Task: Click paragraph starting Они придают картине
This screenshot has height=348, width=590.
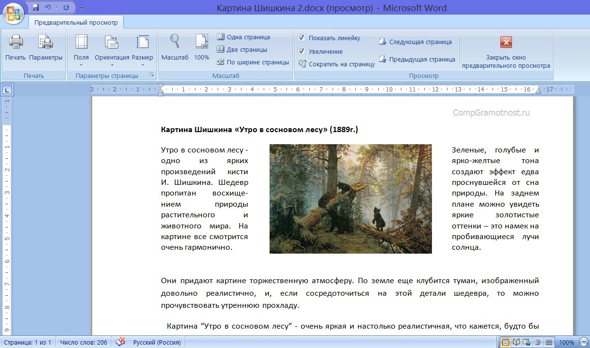Action: coord(350,293)
